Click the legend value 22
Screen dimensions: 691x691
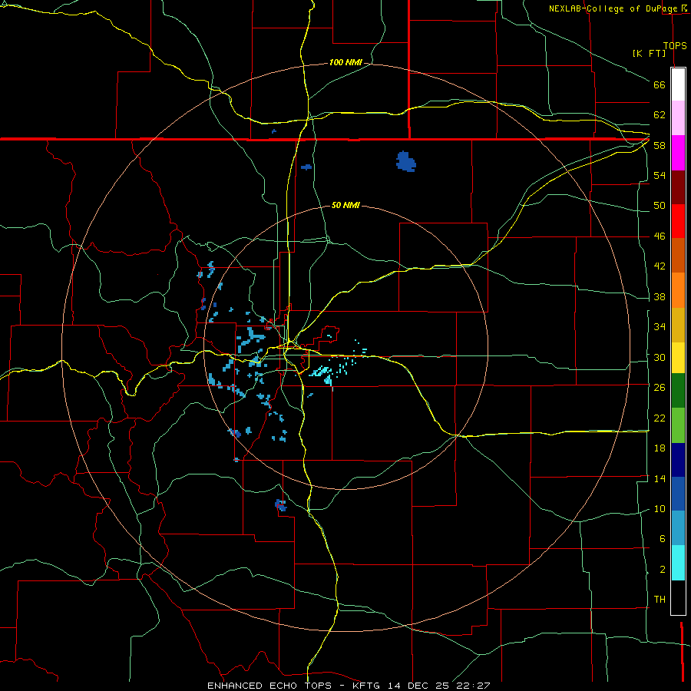tap(660, 418)
